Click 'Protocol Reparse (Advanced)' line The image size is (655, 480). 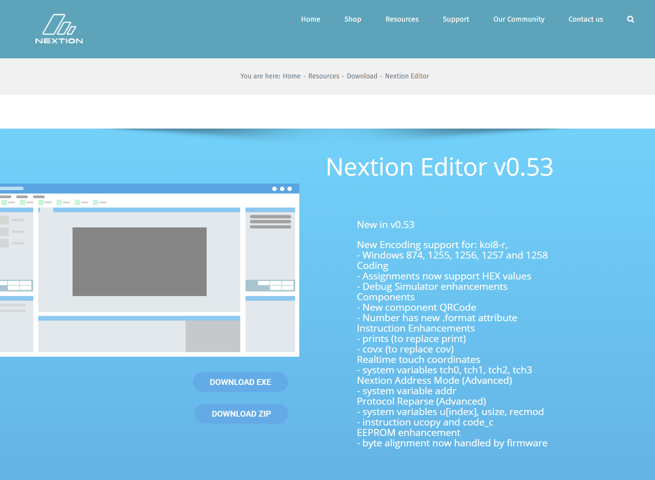point(421,401)
